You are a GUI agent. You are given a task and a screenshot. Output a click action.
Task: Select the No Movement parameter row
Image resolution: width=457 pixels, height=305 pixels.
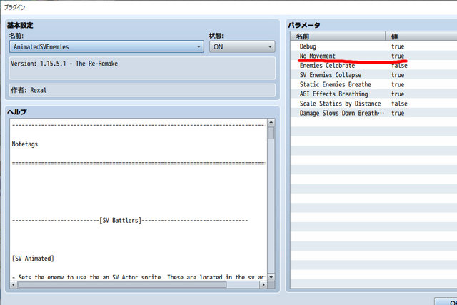(373, 56)
